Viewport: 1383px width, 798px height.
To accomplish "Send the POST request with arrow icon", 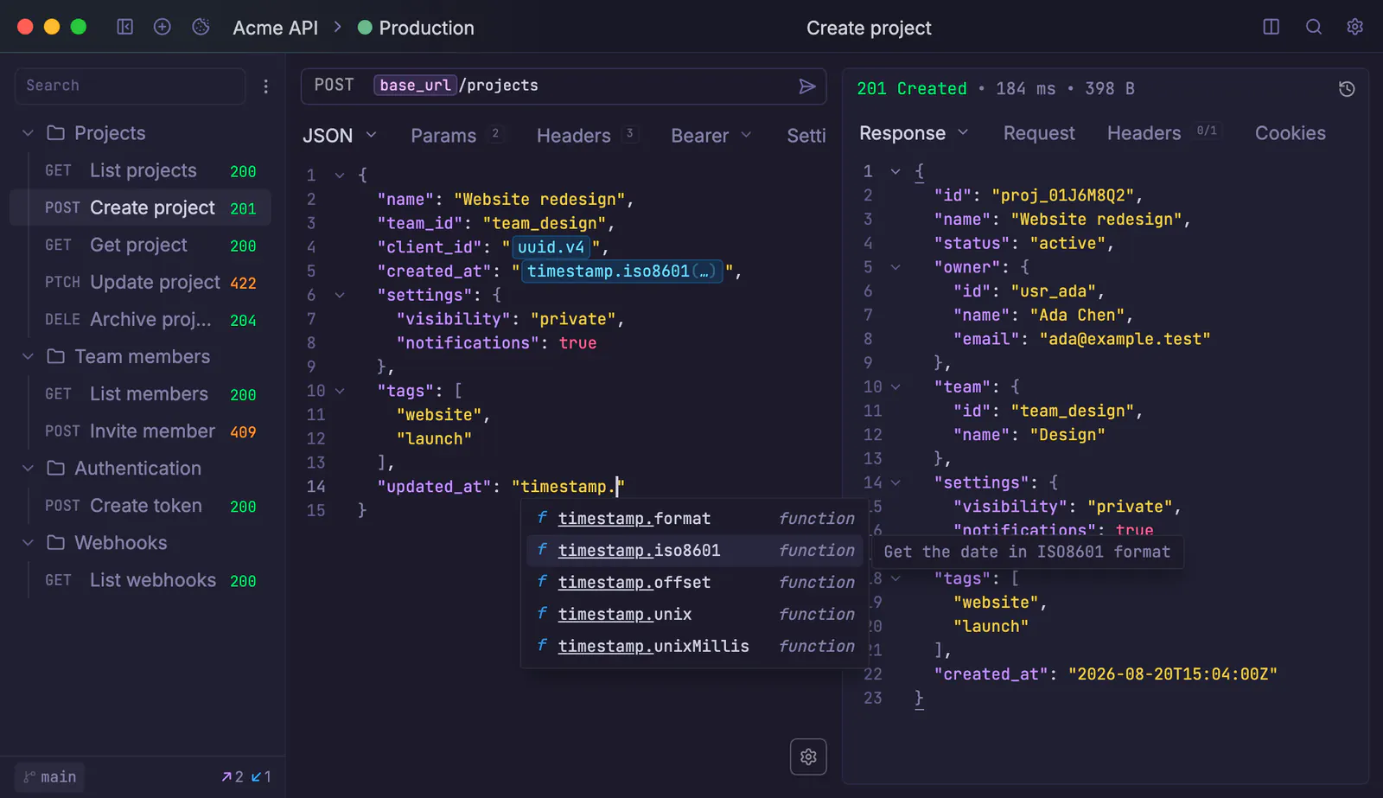I will click(806, 86).
